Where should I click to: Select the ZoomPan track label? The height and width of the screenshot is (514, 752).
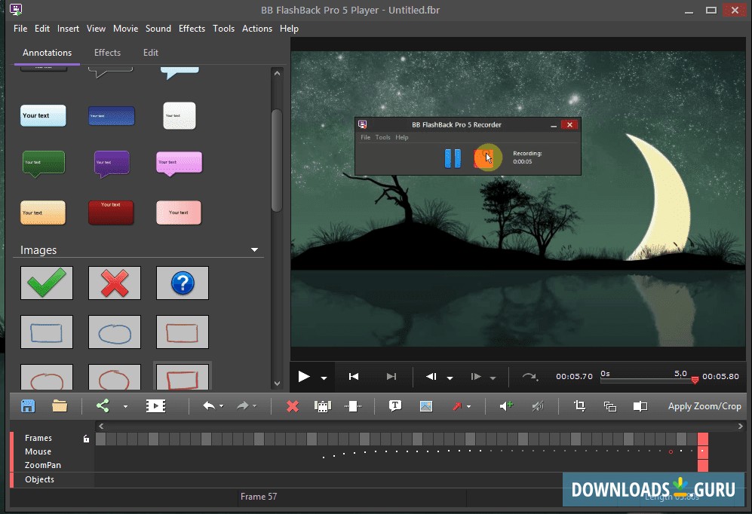point(43,465)
